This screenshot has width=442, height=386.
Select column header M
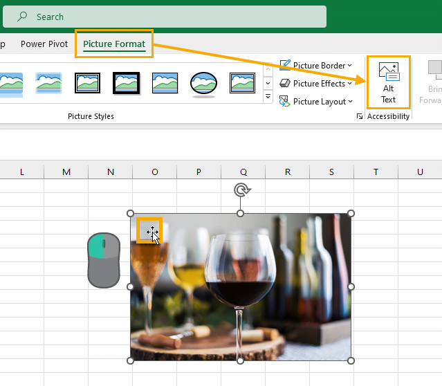[66, 172]
